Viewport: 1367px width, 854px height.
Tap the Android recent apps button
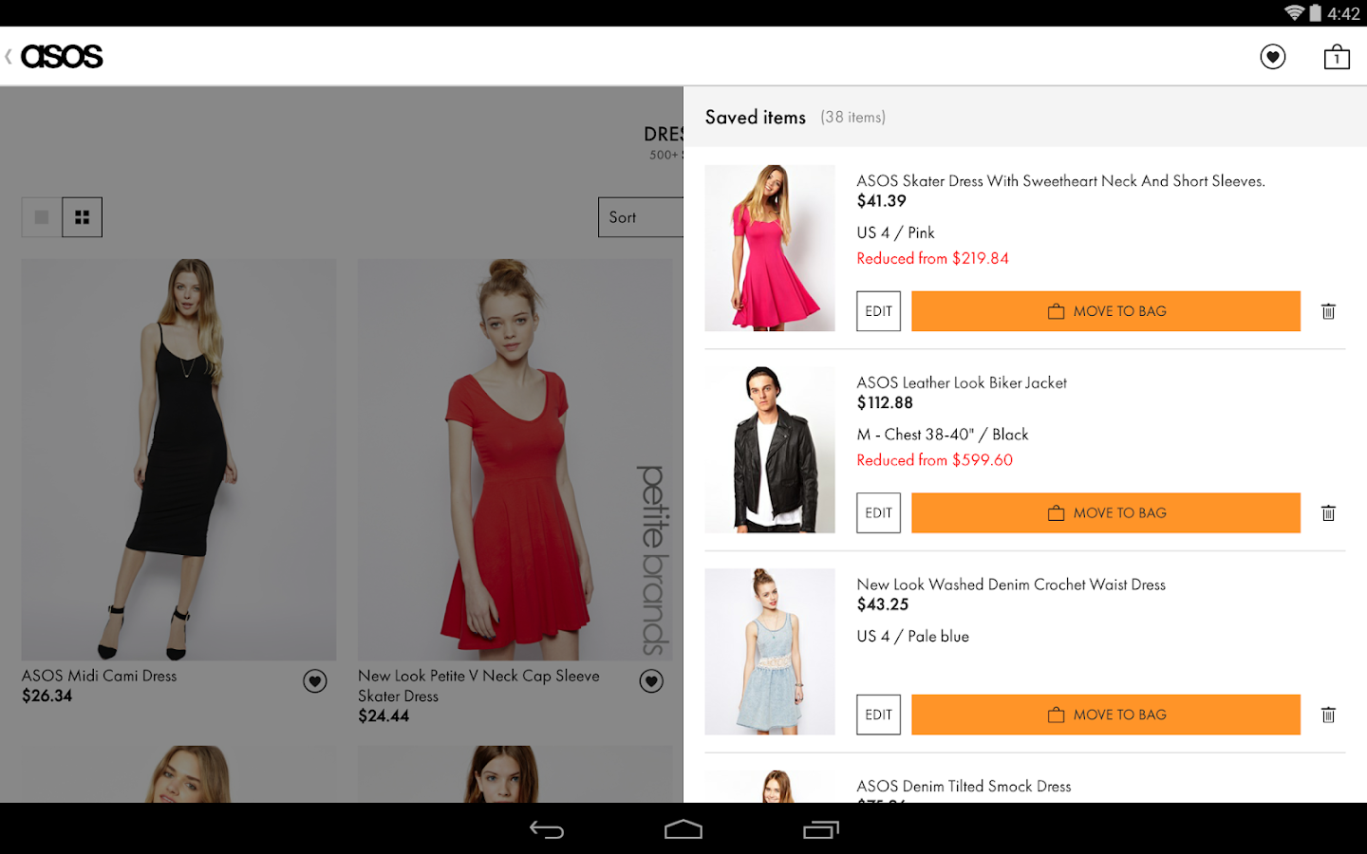point(821,830)
